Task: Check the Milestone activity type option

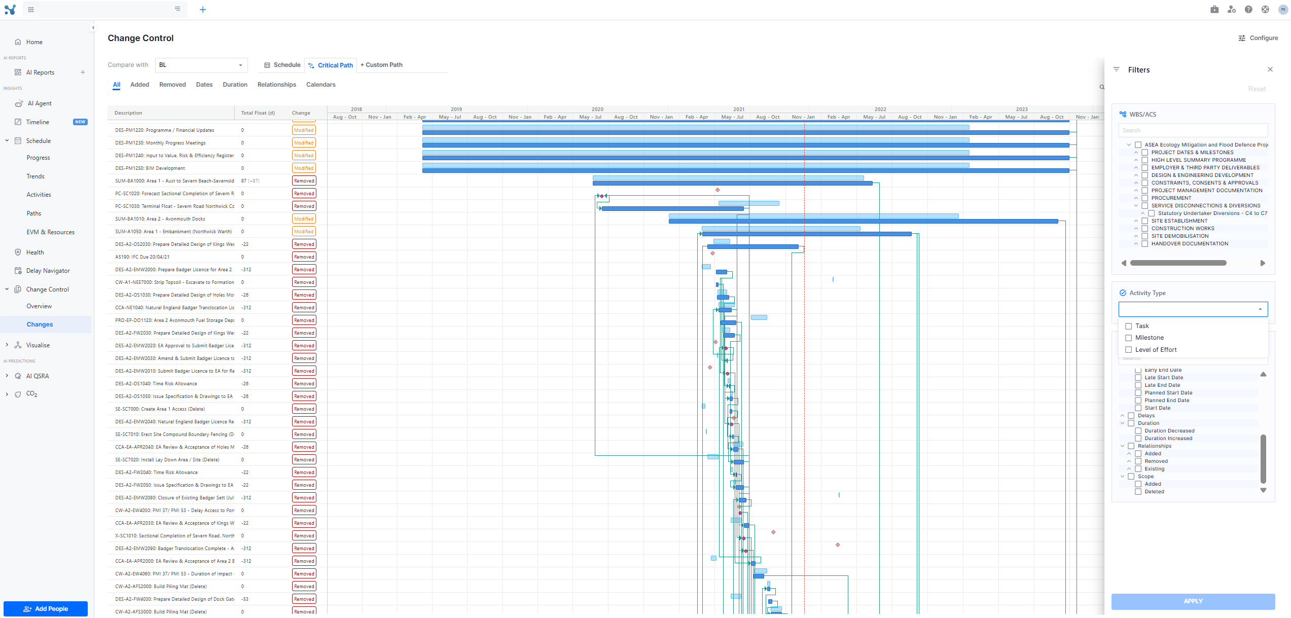Action: click(1129, 338)
